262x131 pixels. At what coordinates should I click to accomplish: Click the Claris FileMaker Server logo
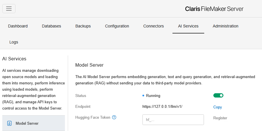214,9
